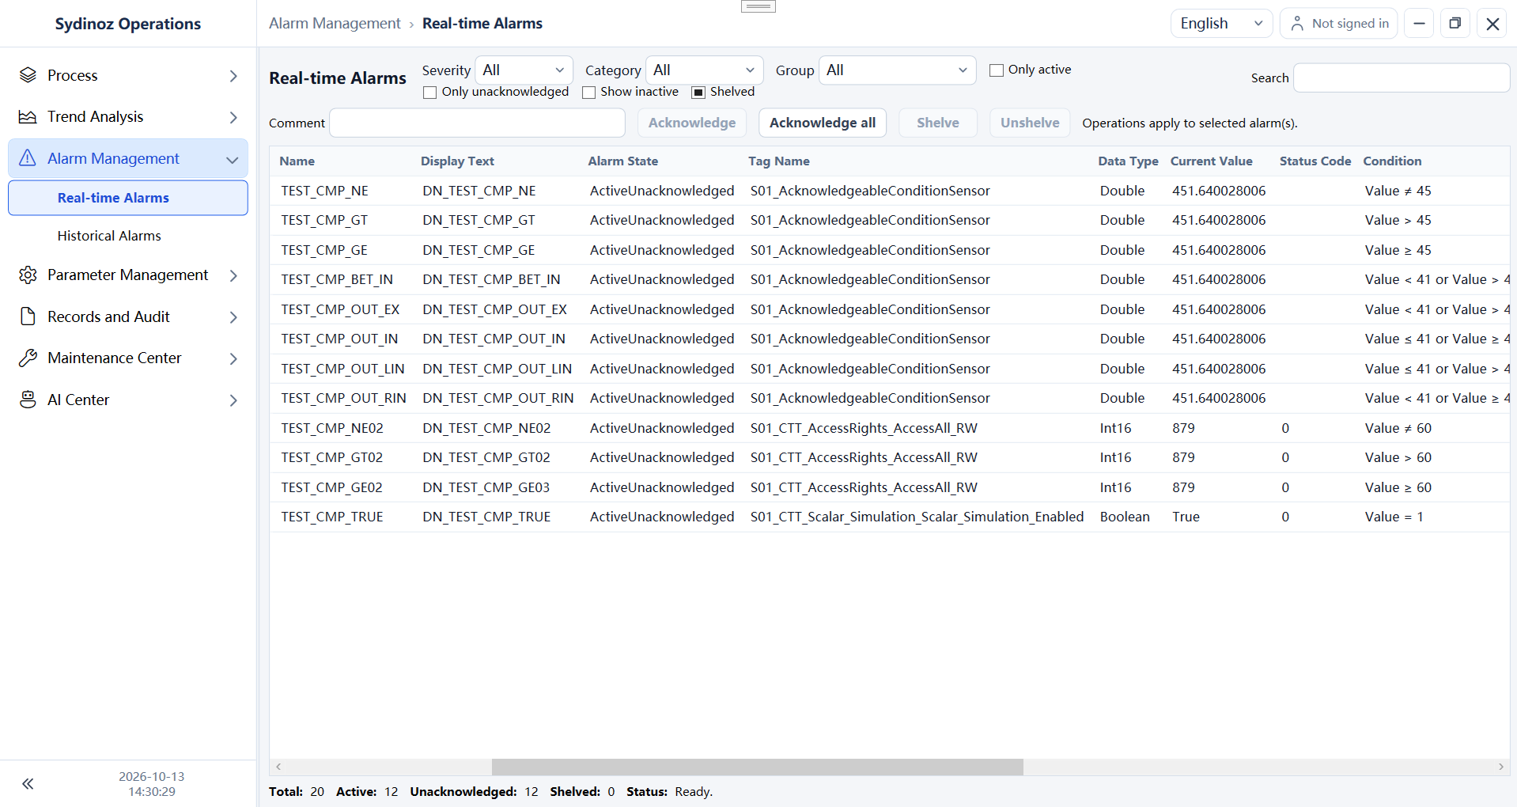Click the user profile icon
Screen dimensions: 1517x807
point(1297,24)
